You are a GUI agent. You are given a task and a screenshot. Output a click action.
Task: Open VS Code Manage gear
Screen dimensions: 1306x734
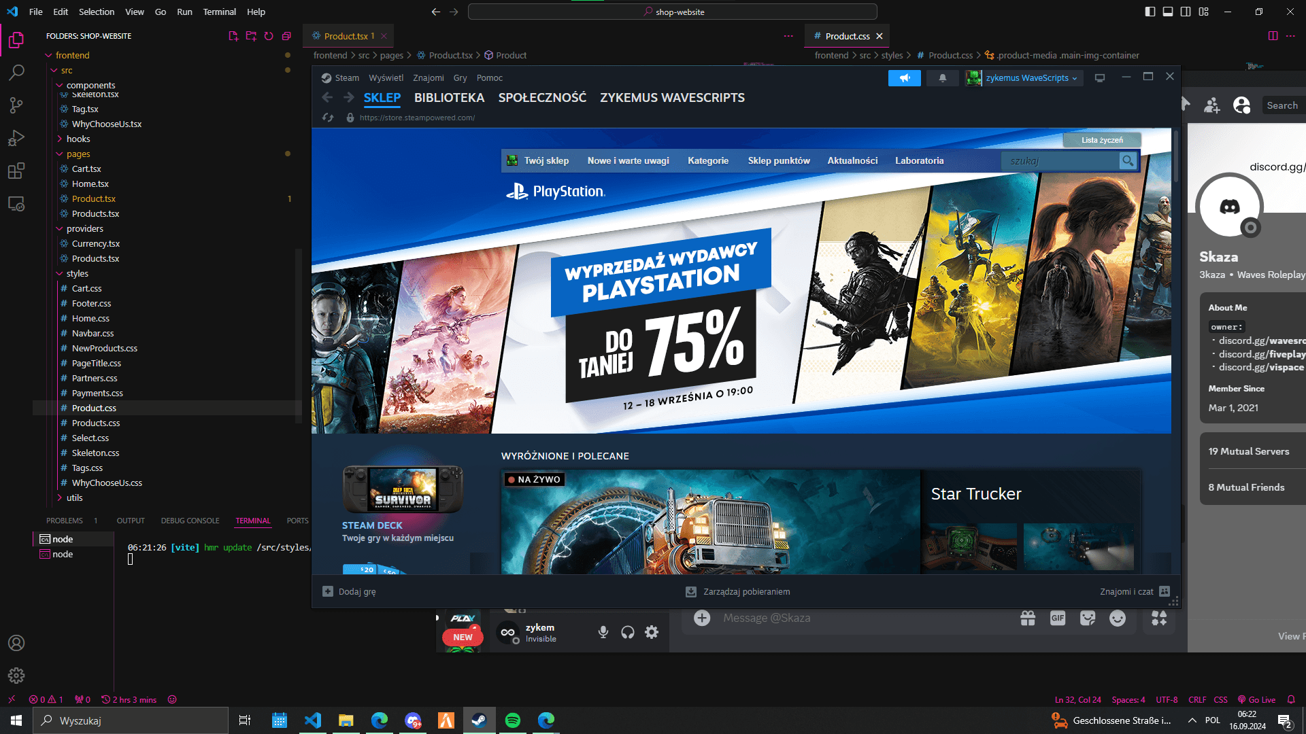click(16, 676)
